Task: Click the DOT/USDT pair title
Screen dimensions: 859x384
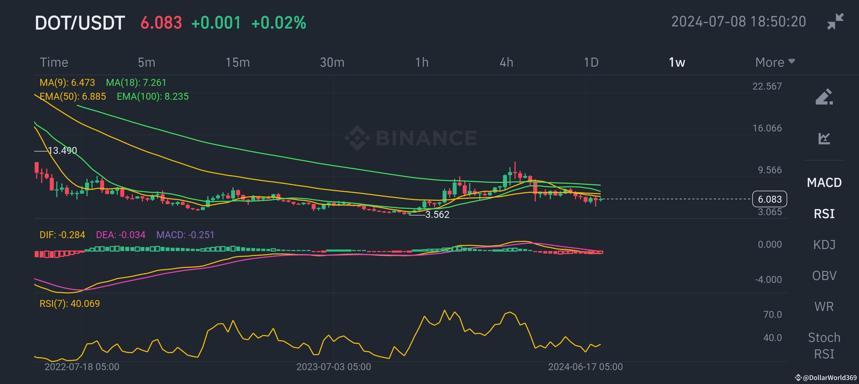Action: [80, 23]
